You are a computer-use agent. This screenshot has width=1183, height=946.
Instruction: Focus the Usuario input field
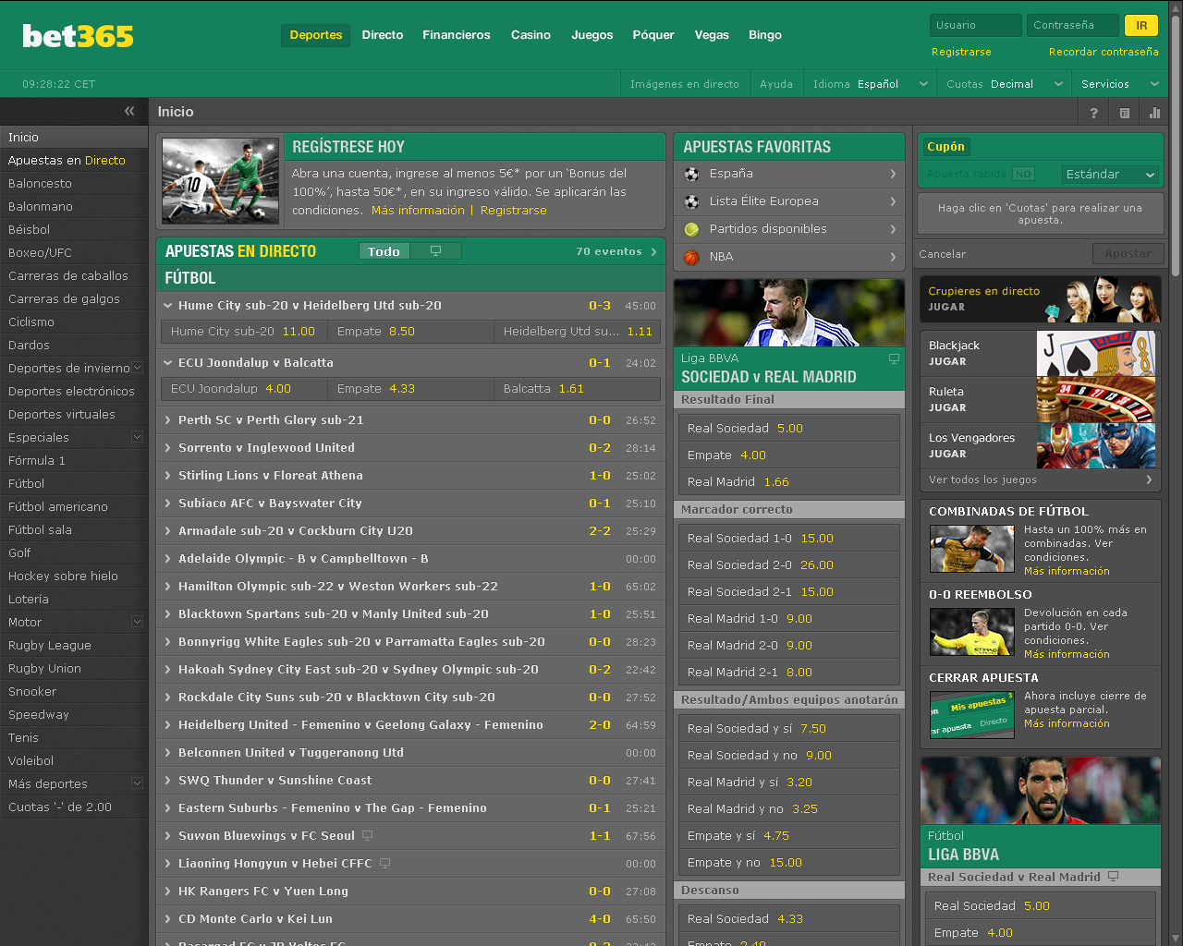tap(976, 26)
